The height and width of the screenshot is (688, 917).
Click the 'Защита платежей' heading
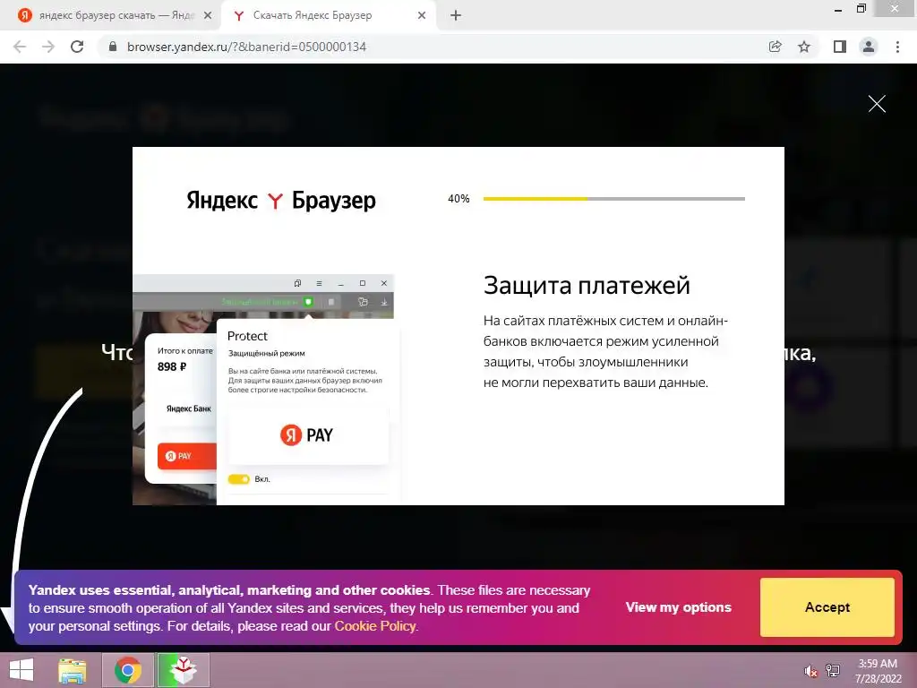[587, 286]
